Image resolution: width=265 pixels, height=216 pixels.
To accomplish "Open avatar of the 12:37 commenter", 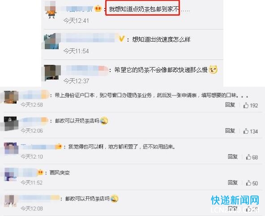I will [x=52, y=72].
